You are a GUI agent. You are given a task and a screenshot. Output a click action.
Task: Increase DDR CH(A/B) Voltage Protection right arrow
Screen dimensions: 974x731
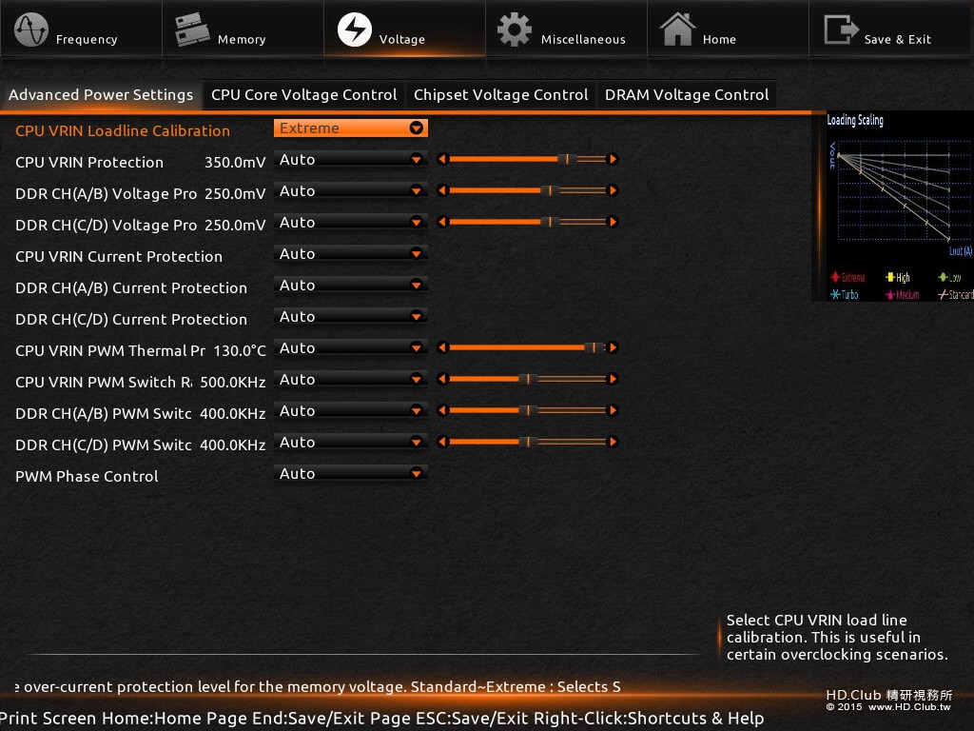click(613, 190)
